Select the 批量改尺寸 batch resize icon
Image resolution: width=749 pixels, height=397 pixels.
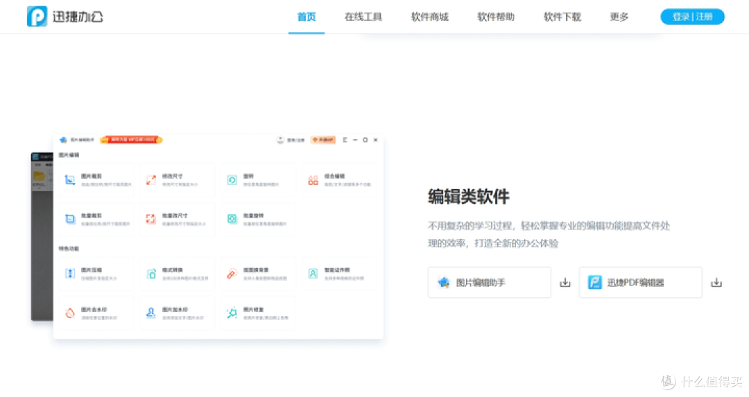tap(151, 219)
